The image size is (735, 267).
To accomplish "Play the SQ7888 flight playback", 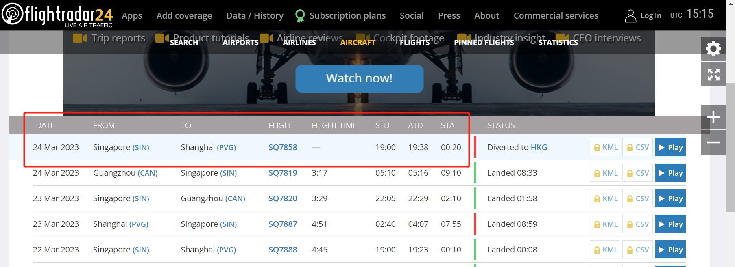I will click(x=670, y=250).
